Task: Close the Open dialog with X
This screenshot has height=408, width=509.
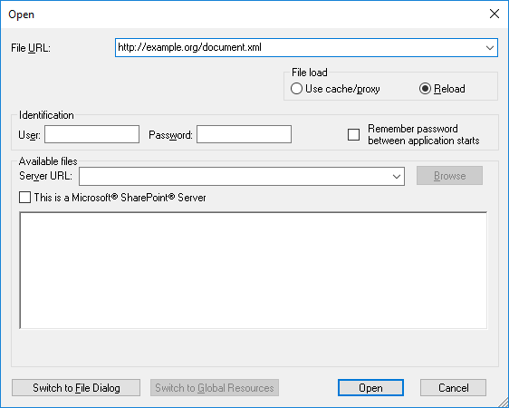Action: (495, 14)
